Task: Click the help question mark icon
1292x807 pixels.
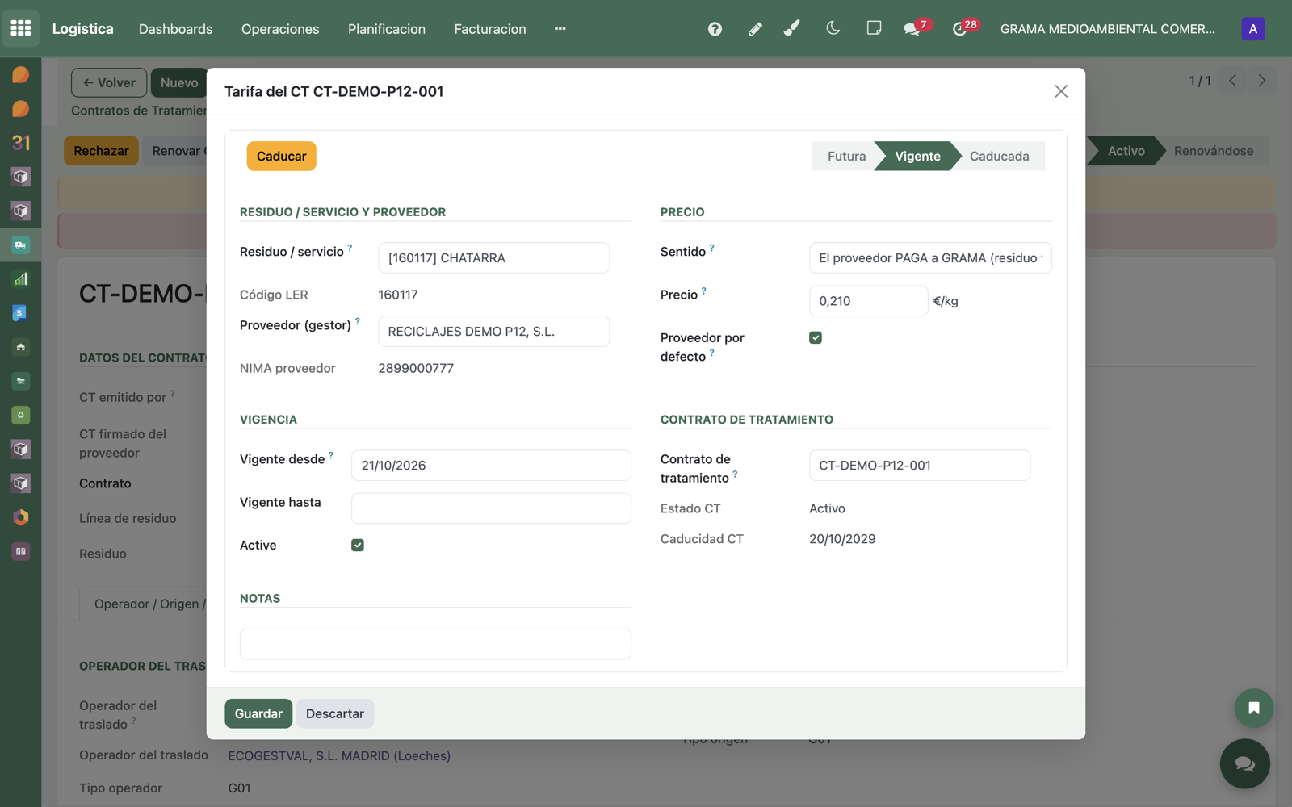Action: [715, 29]
